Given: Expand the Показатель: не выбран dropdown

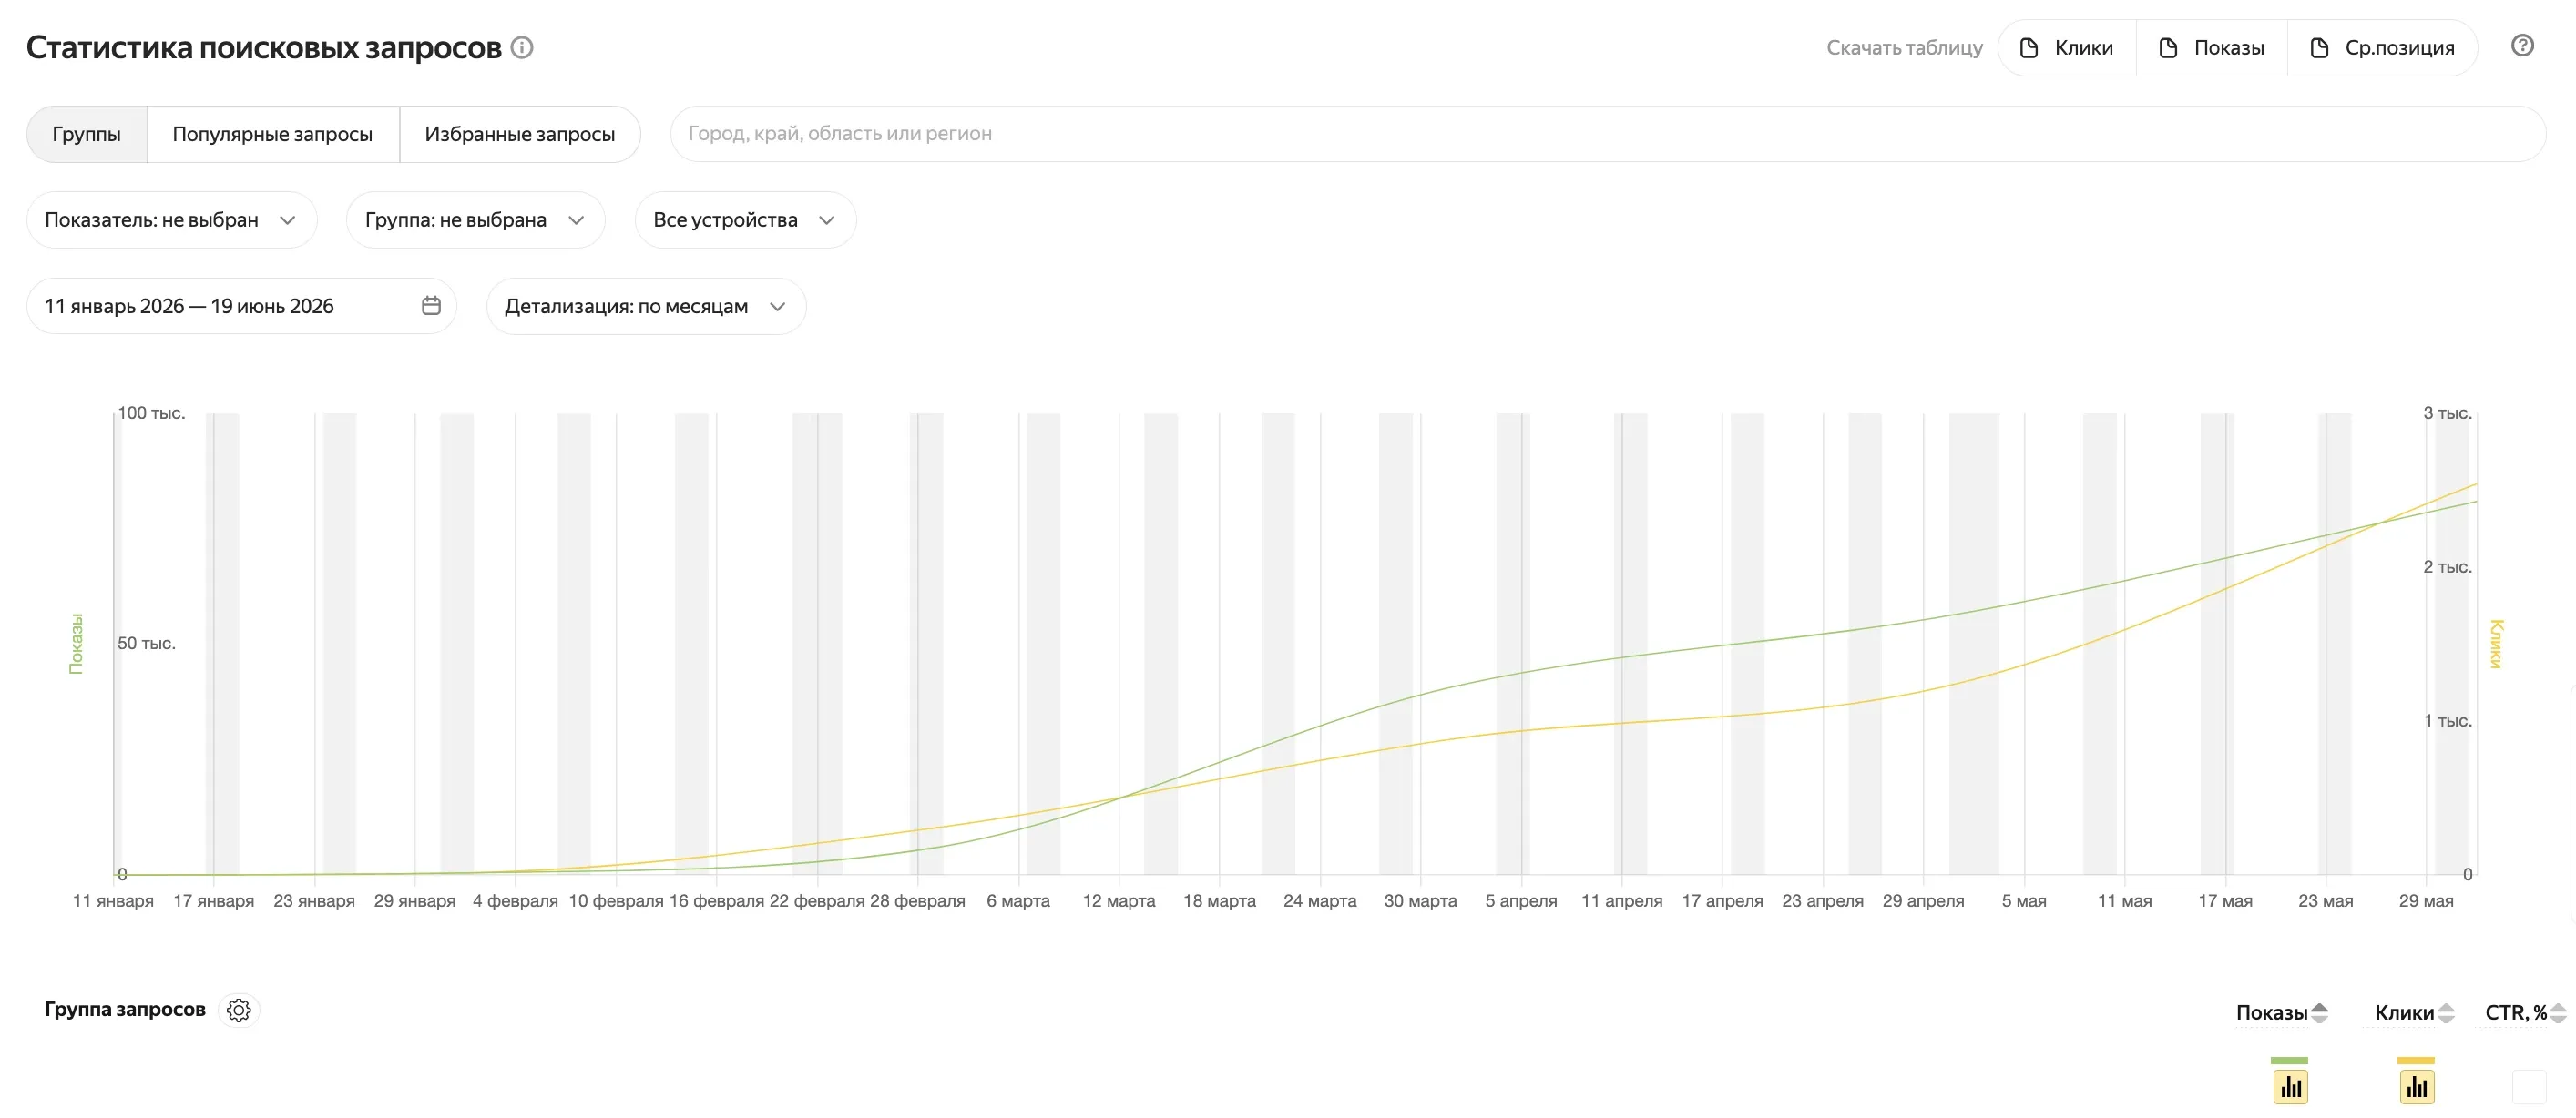Looking at the screenshot, I should coord(171,219).
